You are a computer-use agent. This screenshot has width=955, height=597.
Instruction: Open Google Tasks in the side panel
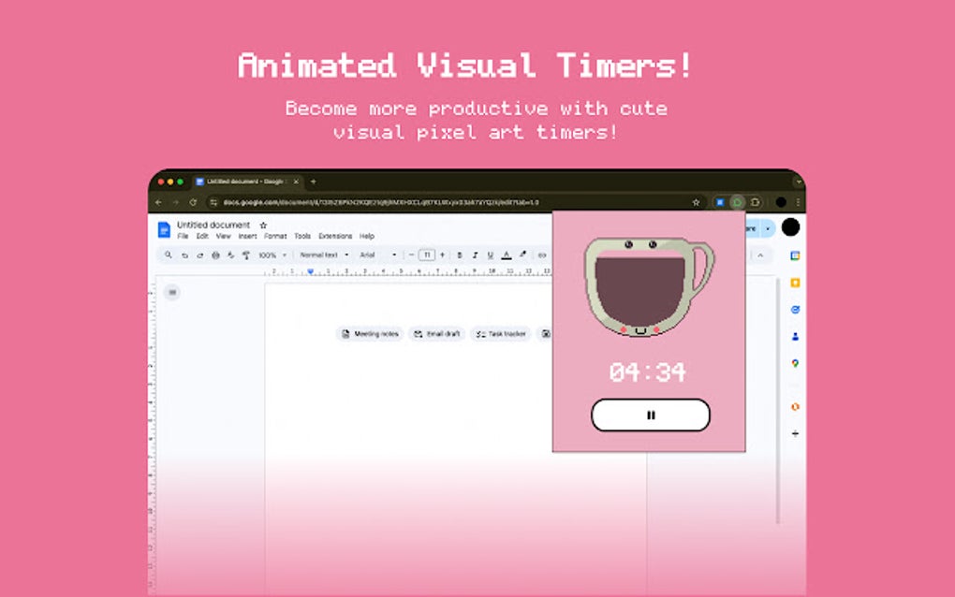point(795,309)
